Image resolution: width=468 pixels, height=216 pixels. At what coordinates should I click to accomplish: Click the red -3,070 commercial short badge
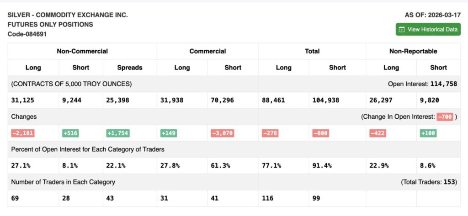coord(223,133)
